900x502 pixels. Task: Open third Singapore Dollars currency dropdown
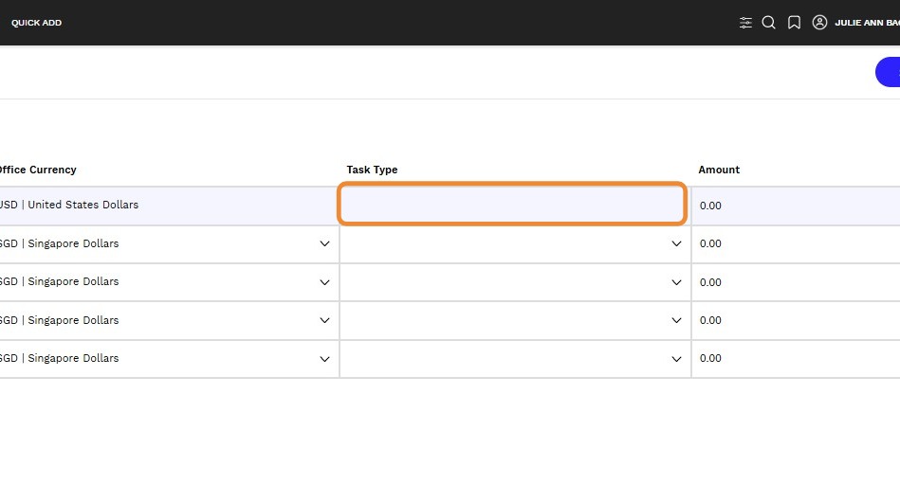pyautogui.click(x=169, y=320)
